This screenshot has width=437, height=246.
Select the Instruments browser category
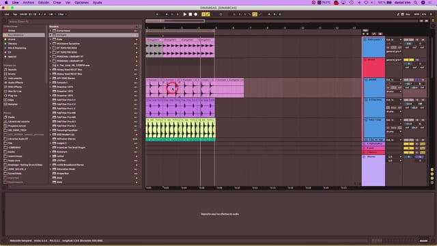click(15, 79)
